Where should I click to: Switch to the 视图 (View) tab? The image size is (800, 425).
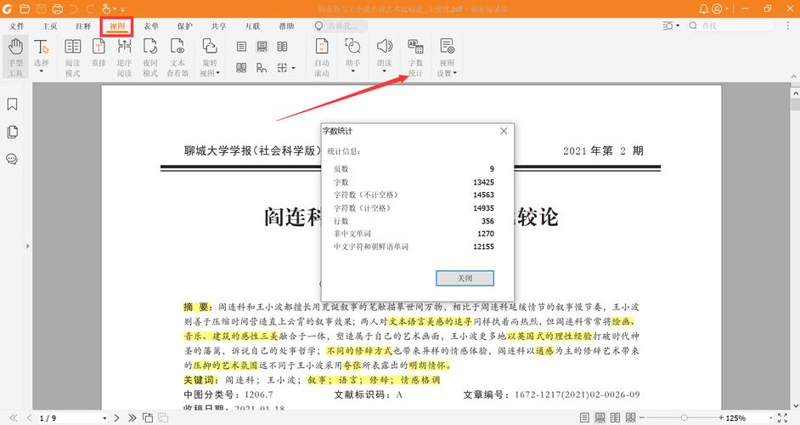coord(117,26)
